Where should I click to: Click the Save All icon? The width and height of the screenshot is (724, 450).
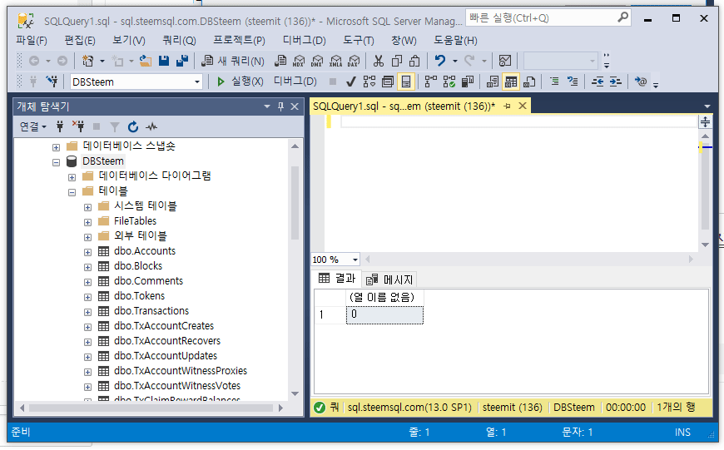(x=182, y=61)
